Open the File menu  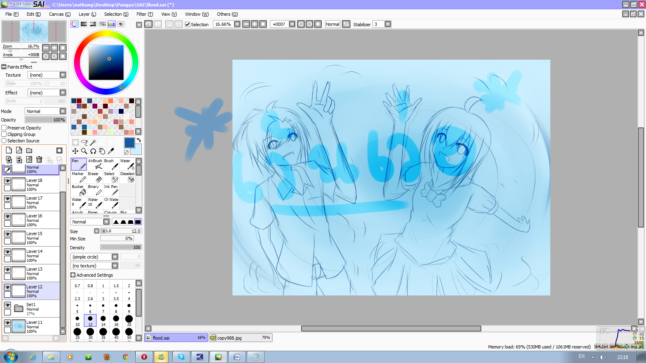12,14
